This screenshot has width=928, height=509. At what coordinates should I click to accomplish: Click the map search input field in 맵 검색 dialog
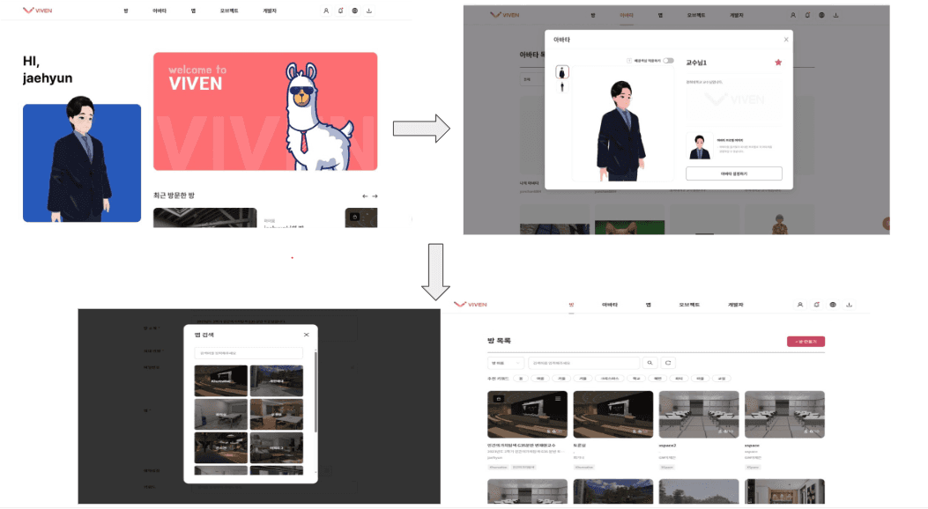249,353
